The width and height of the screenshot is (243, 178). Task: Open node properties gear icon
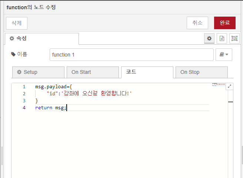209,38
